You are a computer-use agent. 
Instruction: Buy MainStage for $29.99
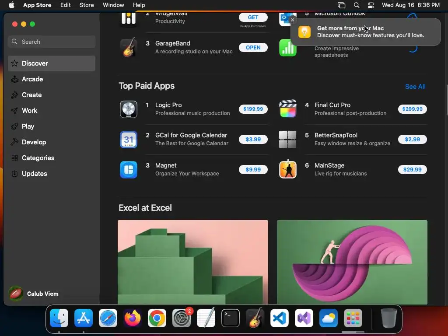(412, 170)
